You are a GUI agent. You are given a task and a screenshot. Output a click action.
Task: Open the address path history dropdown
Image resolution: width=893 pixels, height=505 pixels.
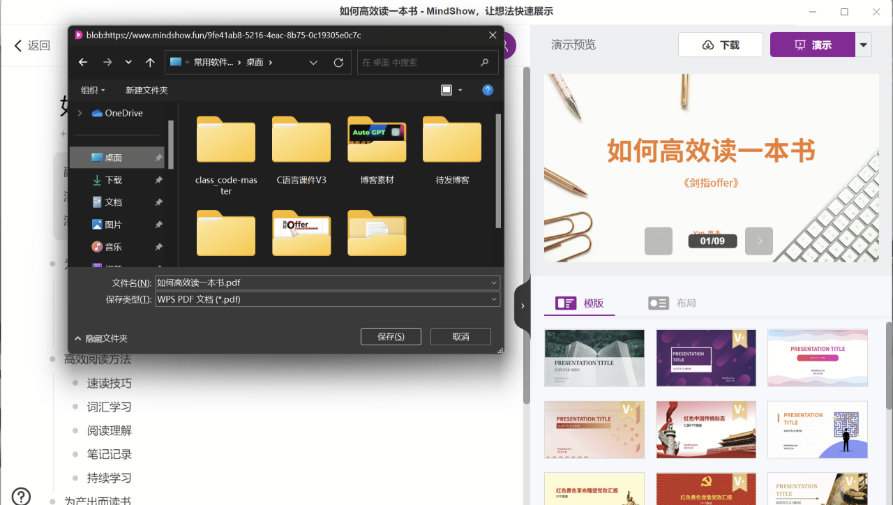tap(313, 62)
